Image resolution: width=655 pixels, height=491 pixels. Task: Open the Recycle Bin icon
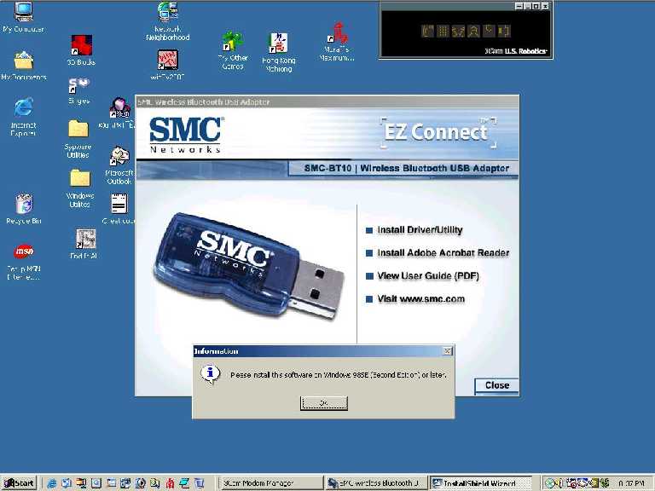click(x=24, y=208)
